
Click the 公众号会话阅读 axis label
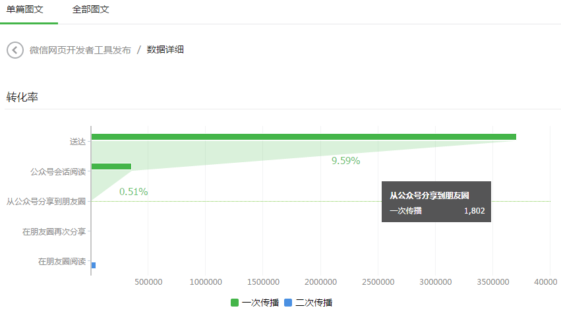(x=58, y=172)
